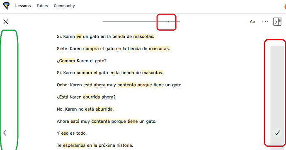Open the three-dots more options menu
Screen dimensions: 286x150
click(265, 22)
